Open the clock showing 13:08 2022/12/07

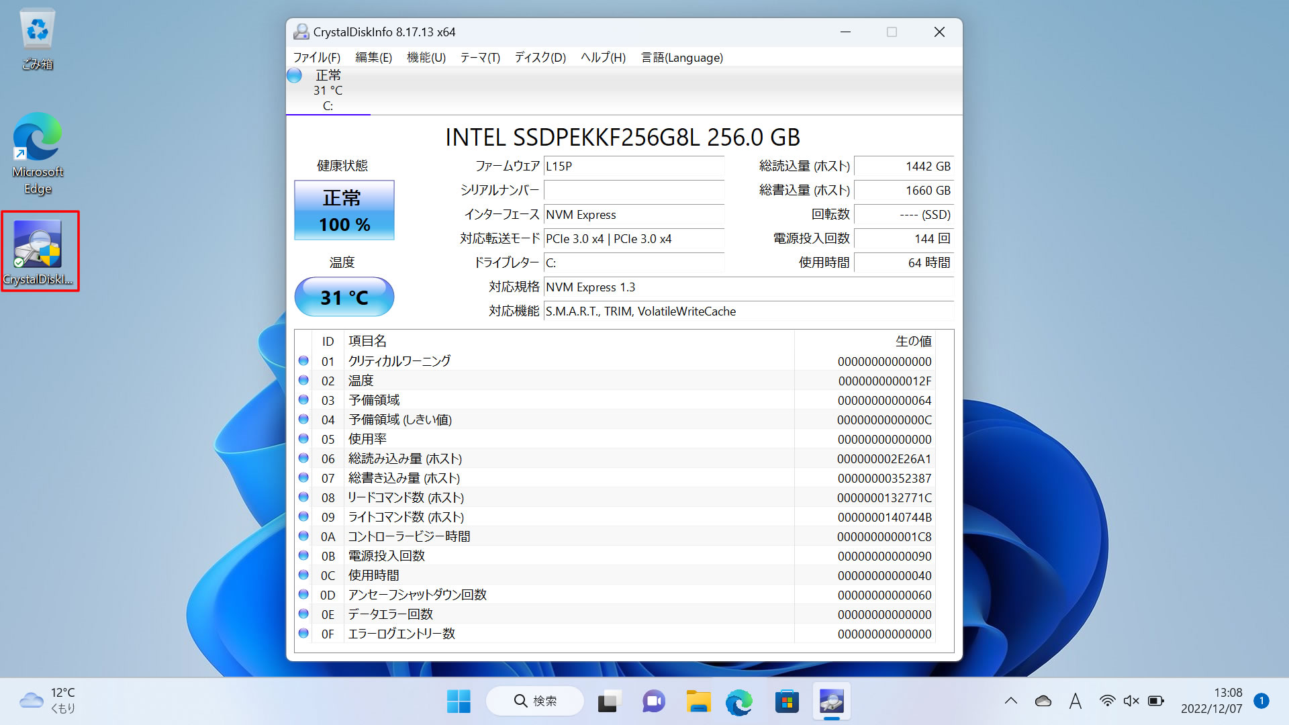pyautogui.click(x=1212, y=701)
